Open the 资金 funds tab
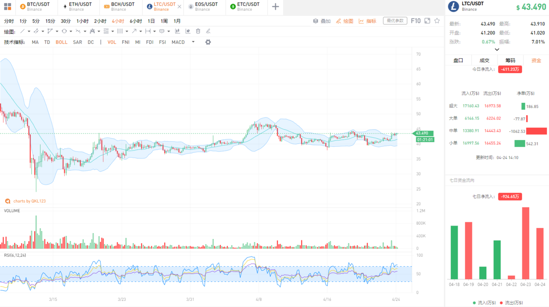Viewport: 549px width, 307px height. [536, 60]
